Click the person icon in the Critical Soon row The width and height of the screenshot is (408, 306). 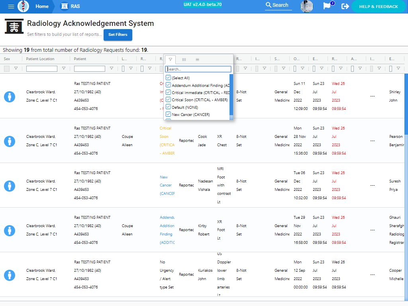tap(10, 141)
